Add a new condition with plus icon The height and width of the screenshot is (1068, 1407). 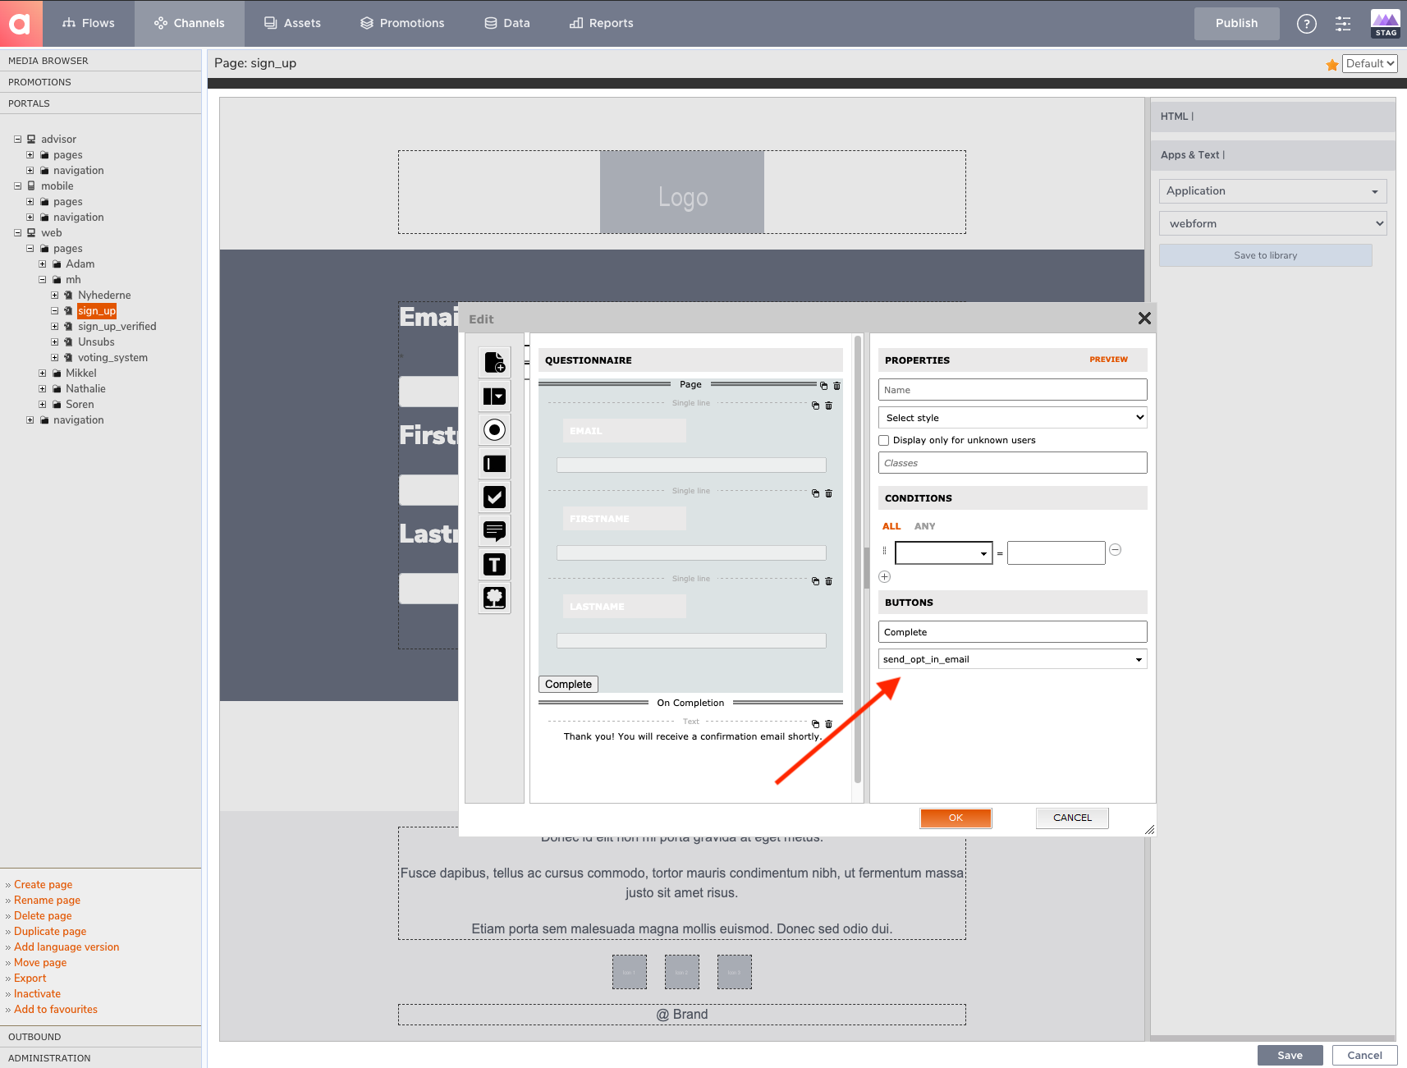[x=885, y=577]
